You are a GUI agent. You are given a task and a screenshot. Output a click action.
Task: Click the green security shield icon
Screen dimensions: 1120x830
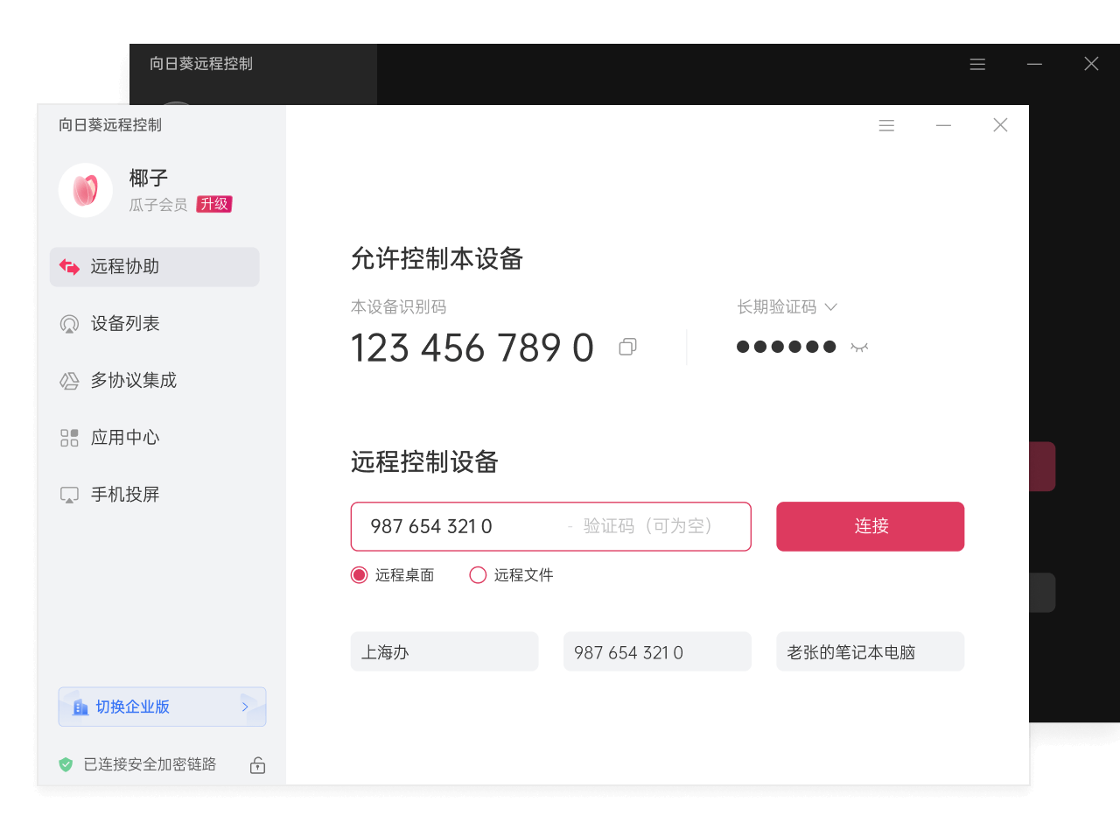tap(66, 763)
